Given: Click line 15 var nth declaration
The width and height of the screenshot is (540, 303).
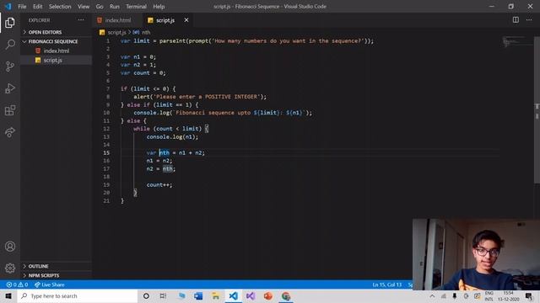Looking at the screenshot, I should (x=175, y=153).
